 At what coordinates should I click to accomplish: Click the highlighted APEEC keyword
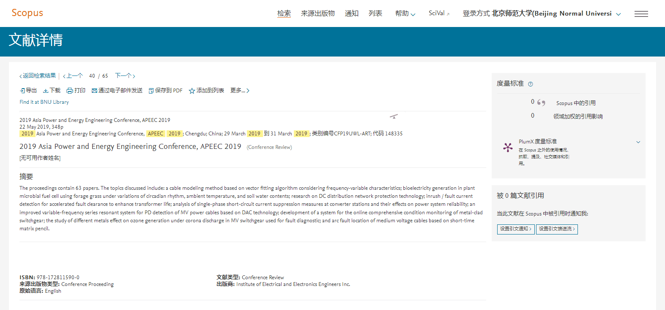point(156,134)
